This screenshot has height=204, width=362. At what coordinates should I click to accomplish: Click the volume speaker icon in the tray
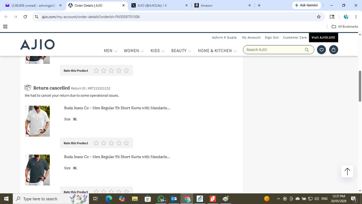pos(316,199)
